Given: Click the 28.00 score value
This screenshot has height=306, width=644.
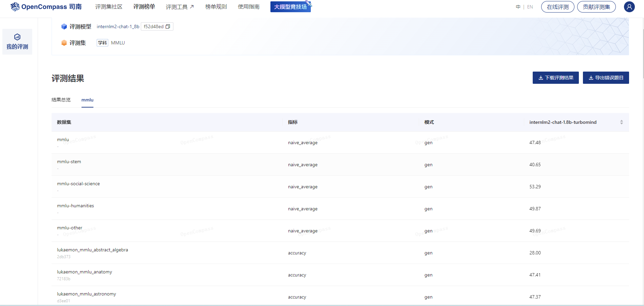Looking at the screenshot, I should pos(535,253).
